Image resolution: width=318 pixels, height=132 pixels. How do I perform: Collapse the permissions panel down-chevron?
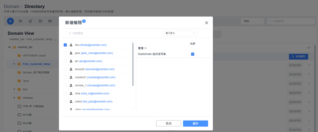309,48
